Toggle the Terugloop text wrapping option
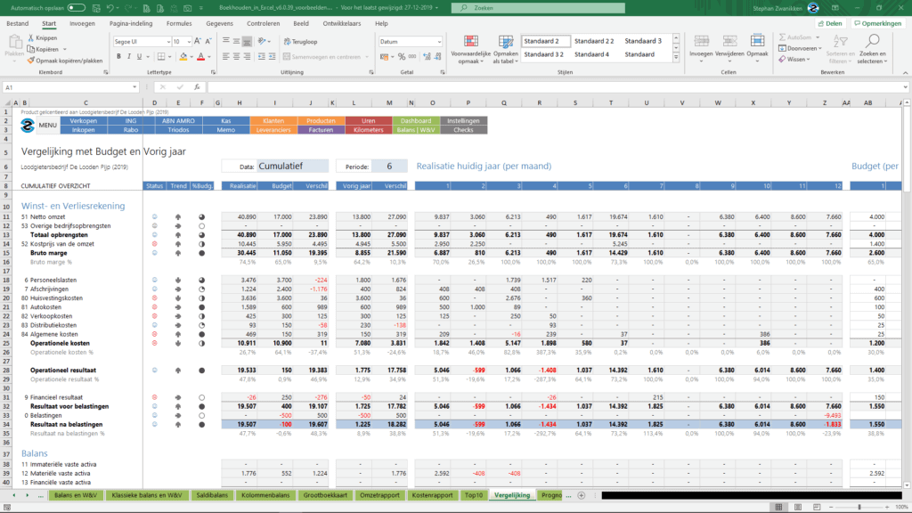The height and width of the screenshot is (513, 912). click(299, 42)
